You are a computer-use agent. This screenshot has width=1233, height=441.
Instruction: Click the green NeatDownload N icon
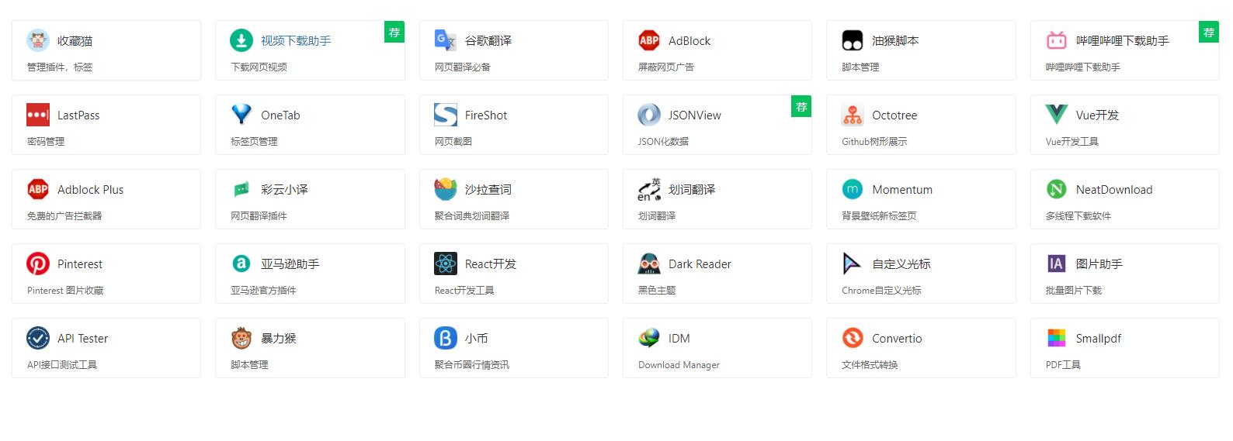[1057, 189]
